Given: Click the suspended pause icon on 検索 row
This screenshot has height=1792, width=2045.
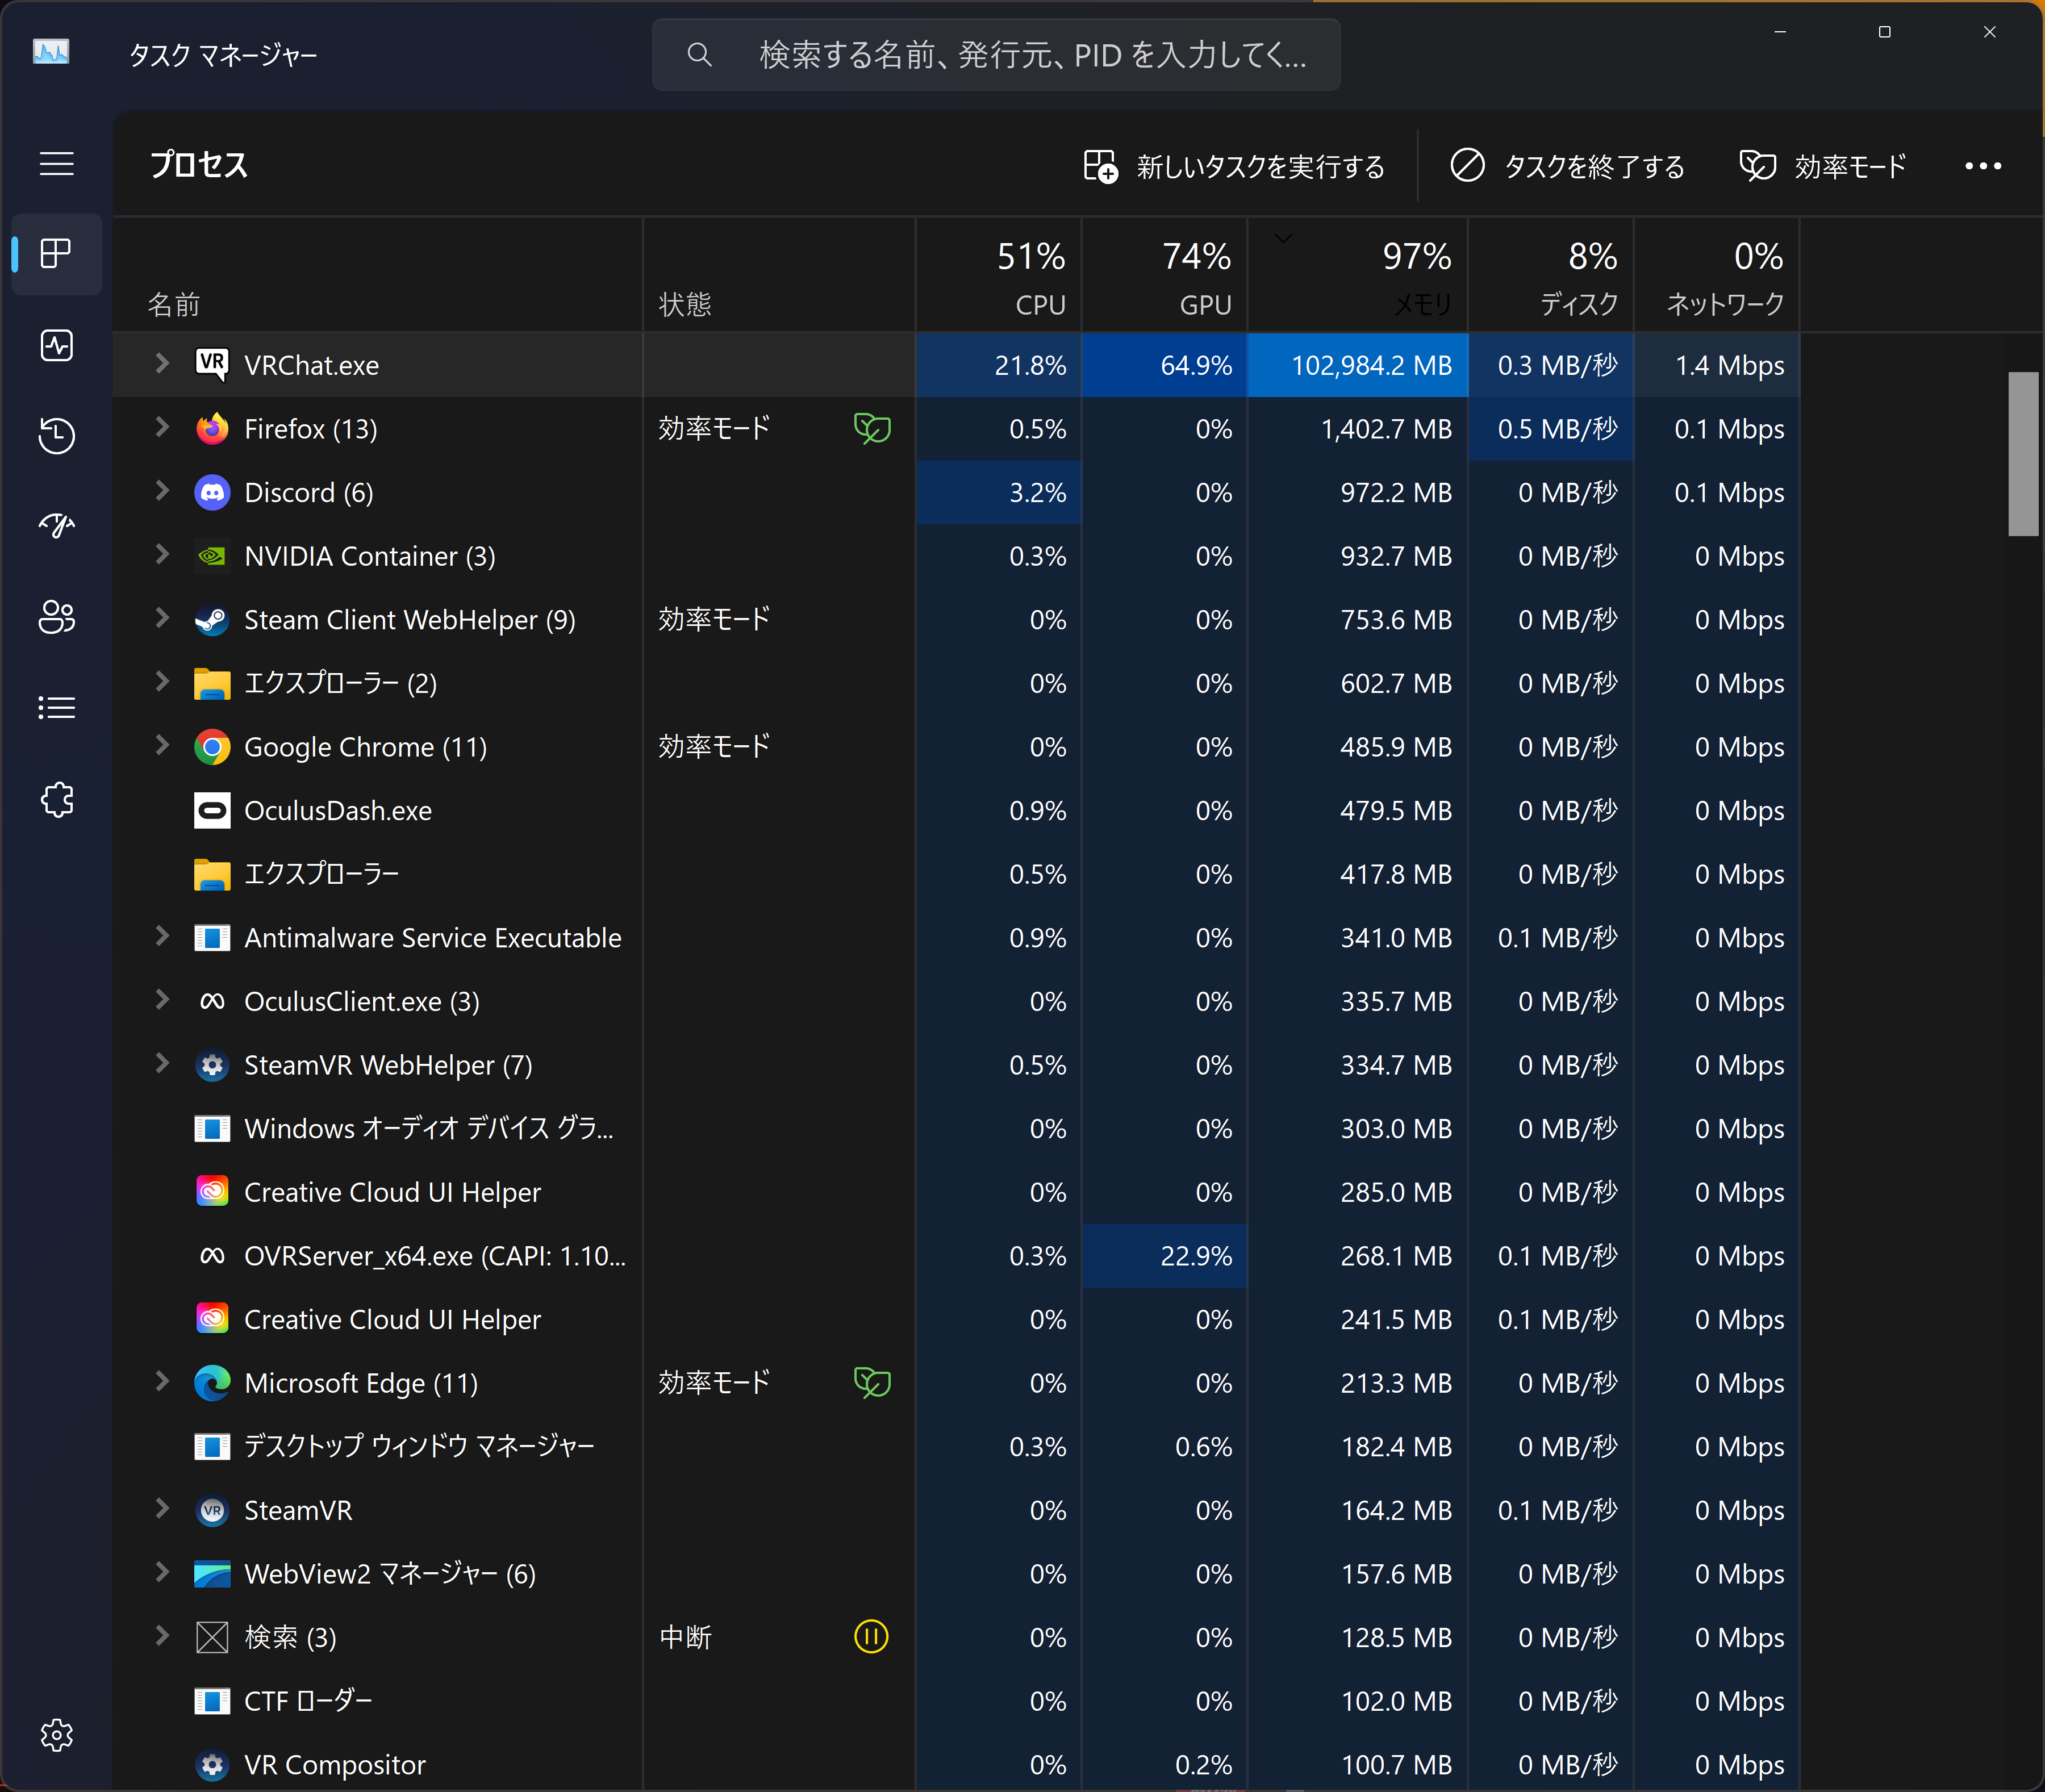Looking at the screenshot, I should tap(871, 1637).
